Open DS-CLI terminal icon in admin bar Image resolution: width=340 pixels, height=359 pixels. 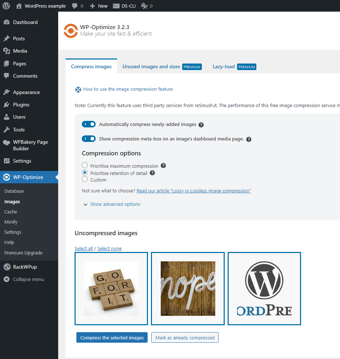[116, 6]
